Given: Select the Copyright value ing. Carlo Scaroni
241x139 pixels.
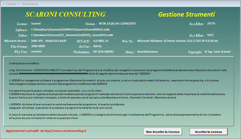Looking at the screenshot, I should tap(218, 52).
